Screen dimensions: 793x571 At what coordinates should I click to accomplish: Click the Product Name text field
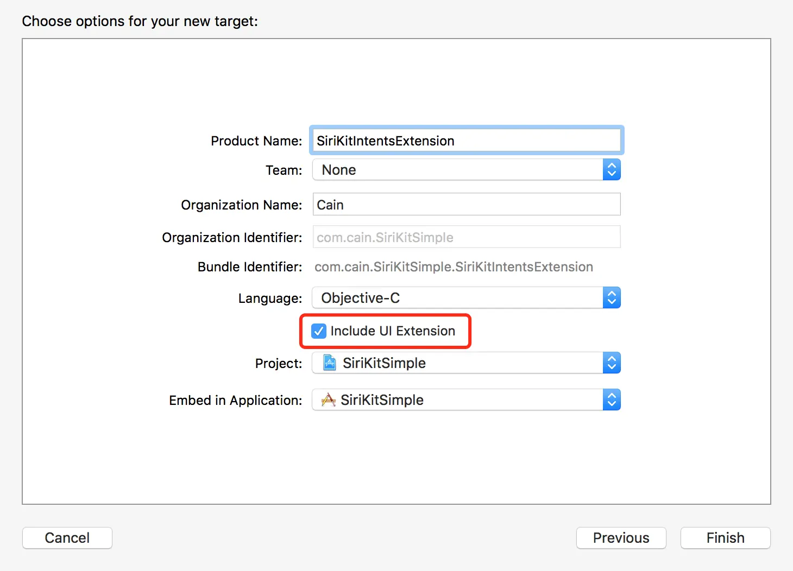coord(466,141)
